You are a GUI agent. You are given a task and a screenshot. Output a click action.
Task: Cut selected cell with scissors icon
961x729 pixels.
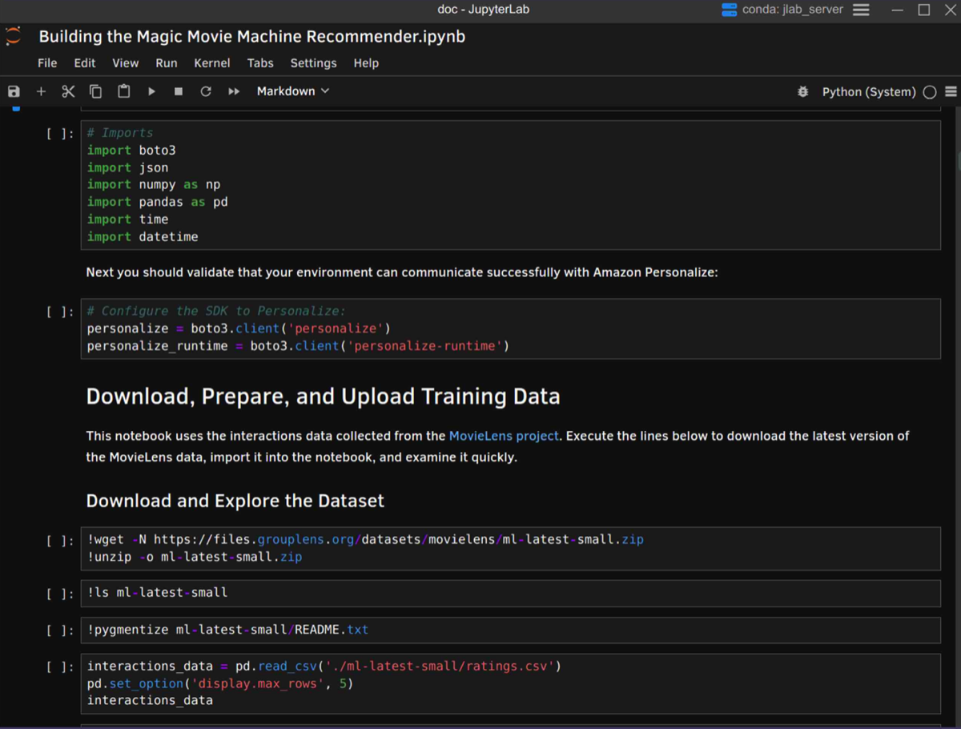[x=68, y=91]
